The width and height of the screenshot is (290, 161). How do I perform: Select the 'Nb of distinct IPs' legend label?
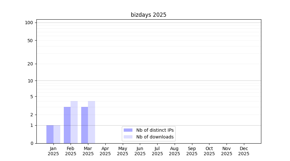[155, 130]
